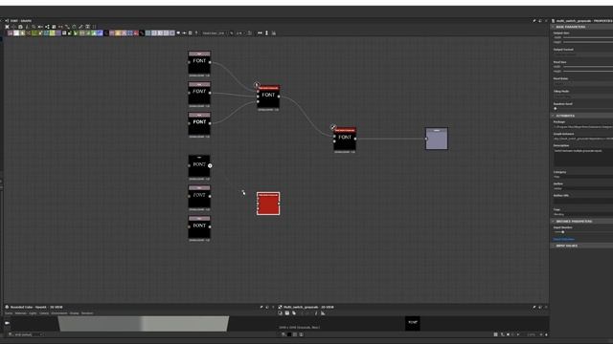Click into the Description text field

[583, 157]
